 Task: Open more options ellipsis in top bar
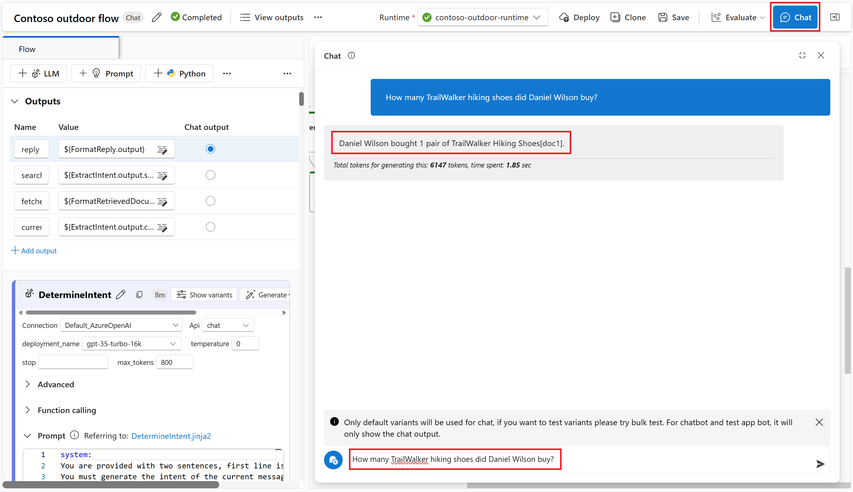[x=318, y=17]
